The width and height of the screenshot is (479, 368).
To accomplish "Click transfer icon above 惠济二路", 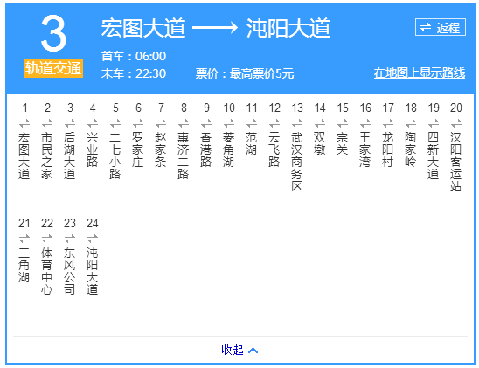I will coord(184,123).
